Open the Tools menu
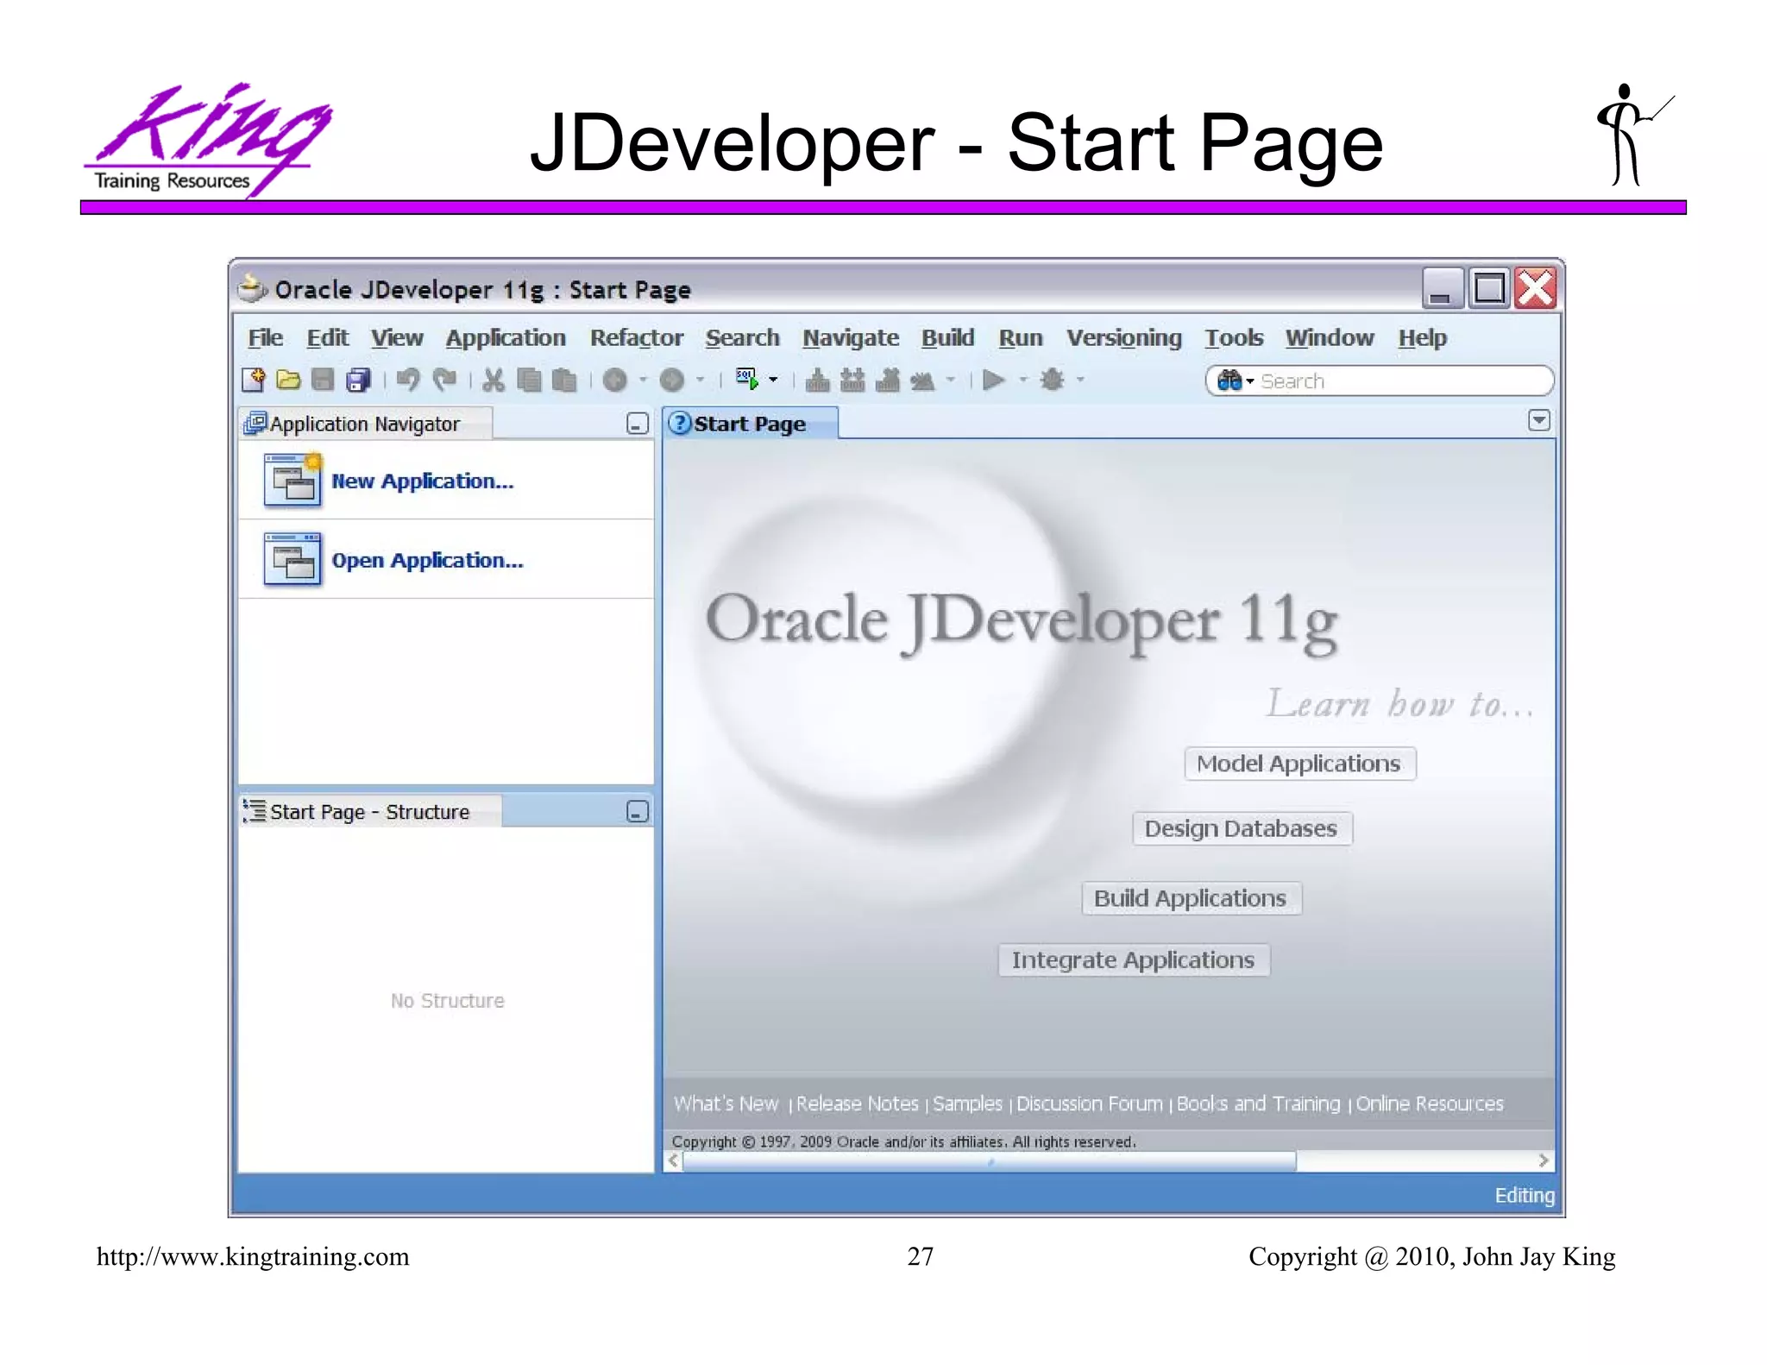This screenshot has height=1365, width=1767. (1234, 338)
